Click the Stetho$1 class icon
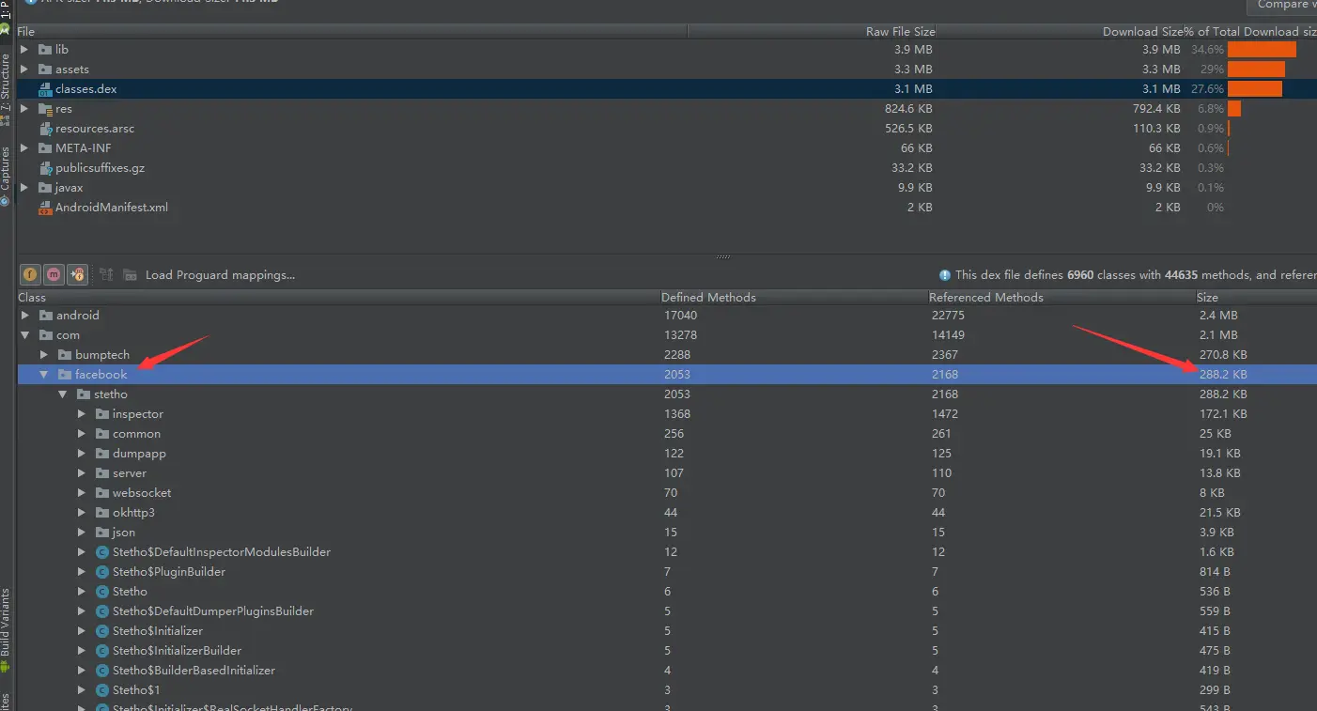Viewport: 1317px width, 711px height. point(102,690)
